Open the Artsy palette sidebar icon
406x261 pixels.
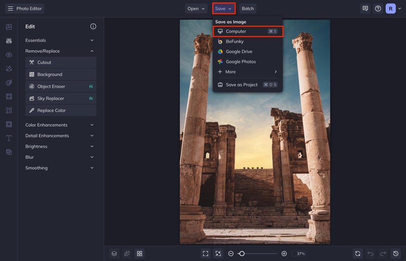pyautogui.click(x=9, y=83)
